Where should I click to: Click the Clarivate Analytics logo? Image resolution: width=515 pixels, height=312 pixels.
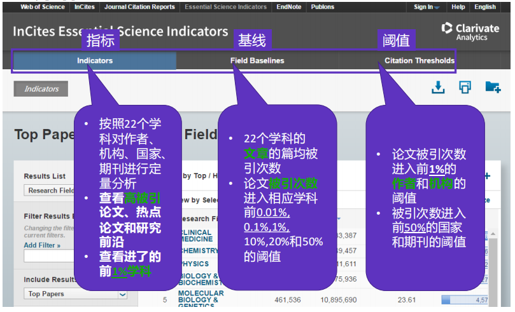470,32
